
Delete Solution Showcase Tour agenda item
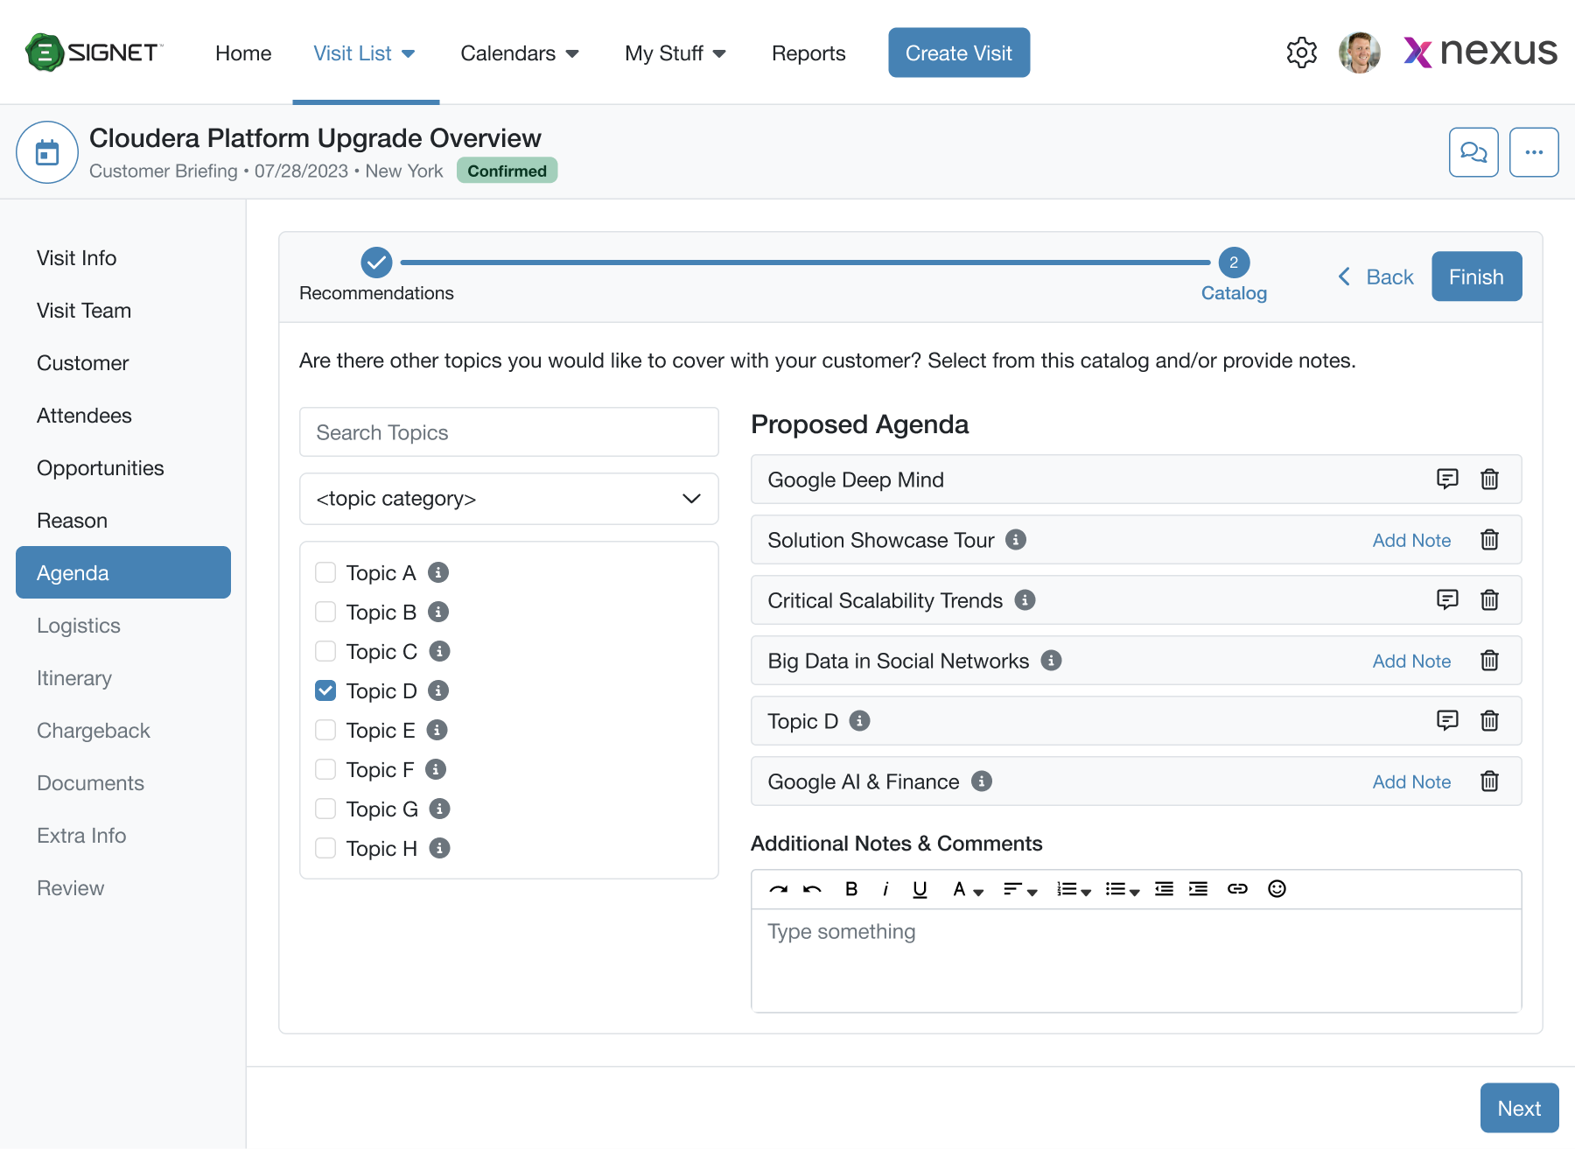pos(1489,539)
